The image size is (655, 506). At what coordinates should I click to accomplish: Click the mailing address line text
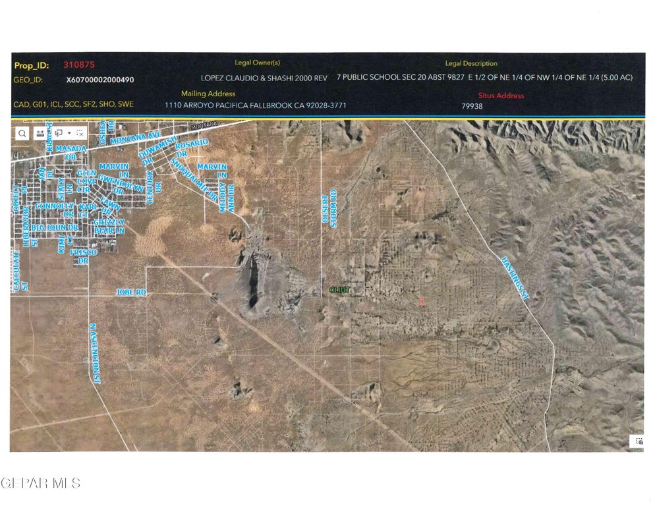pyautogui.click(x=255, y=105)
